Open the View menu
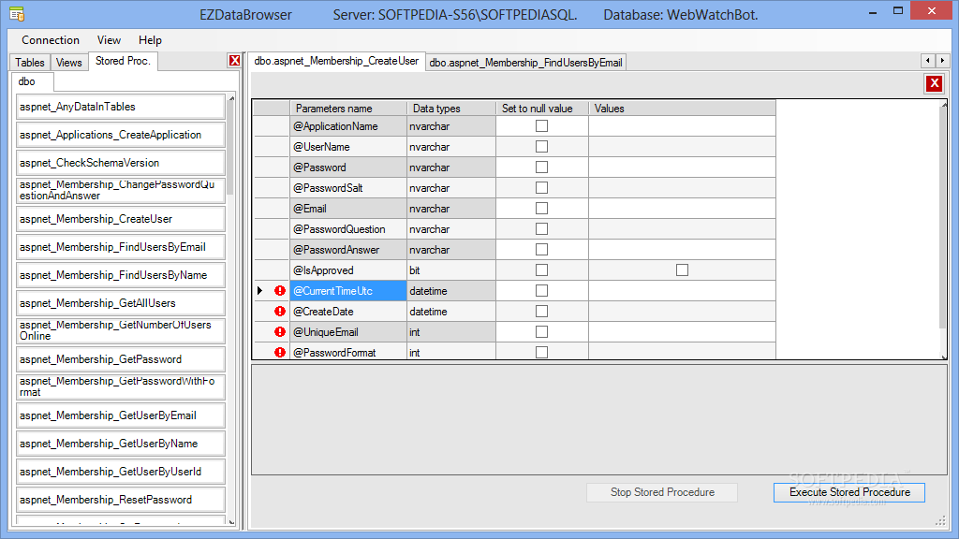 [x=109, y=39]
